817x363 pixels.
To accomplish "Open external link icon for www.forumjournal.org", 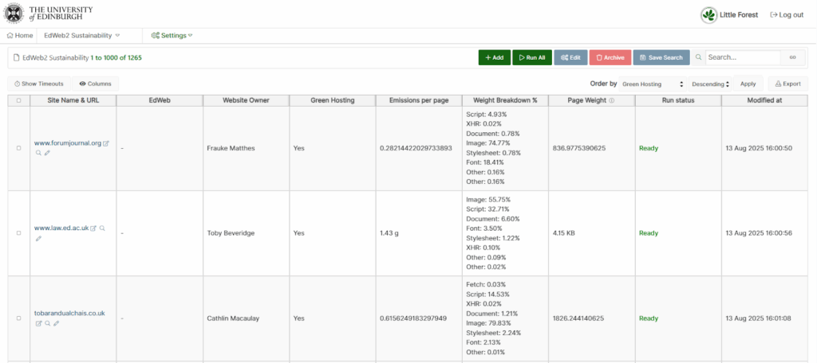I will pos(106,143).
